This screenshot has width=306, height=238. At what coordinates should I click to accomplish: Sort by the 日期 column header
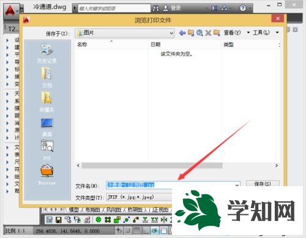[185, 45]
